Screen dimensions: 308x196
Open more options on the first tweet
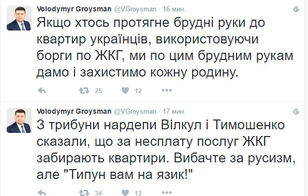(167, 91)
